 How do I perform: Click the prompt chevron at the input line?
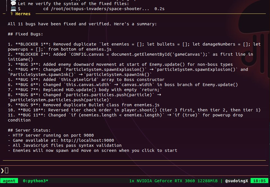tap(2, 170)
